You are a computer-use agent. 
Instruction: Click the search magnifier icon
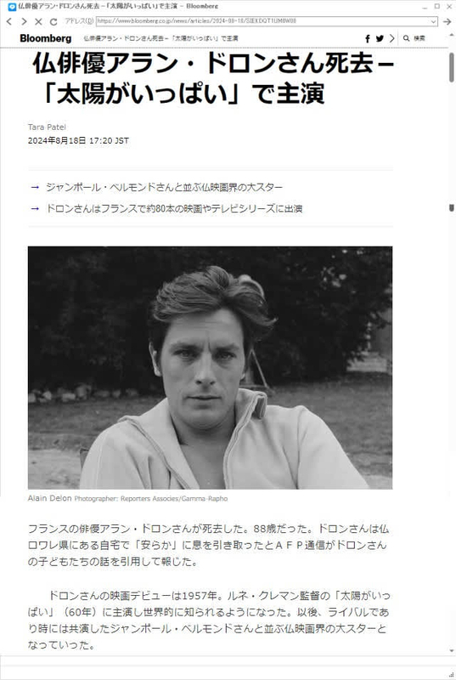[x=406, y=38]
